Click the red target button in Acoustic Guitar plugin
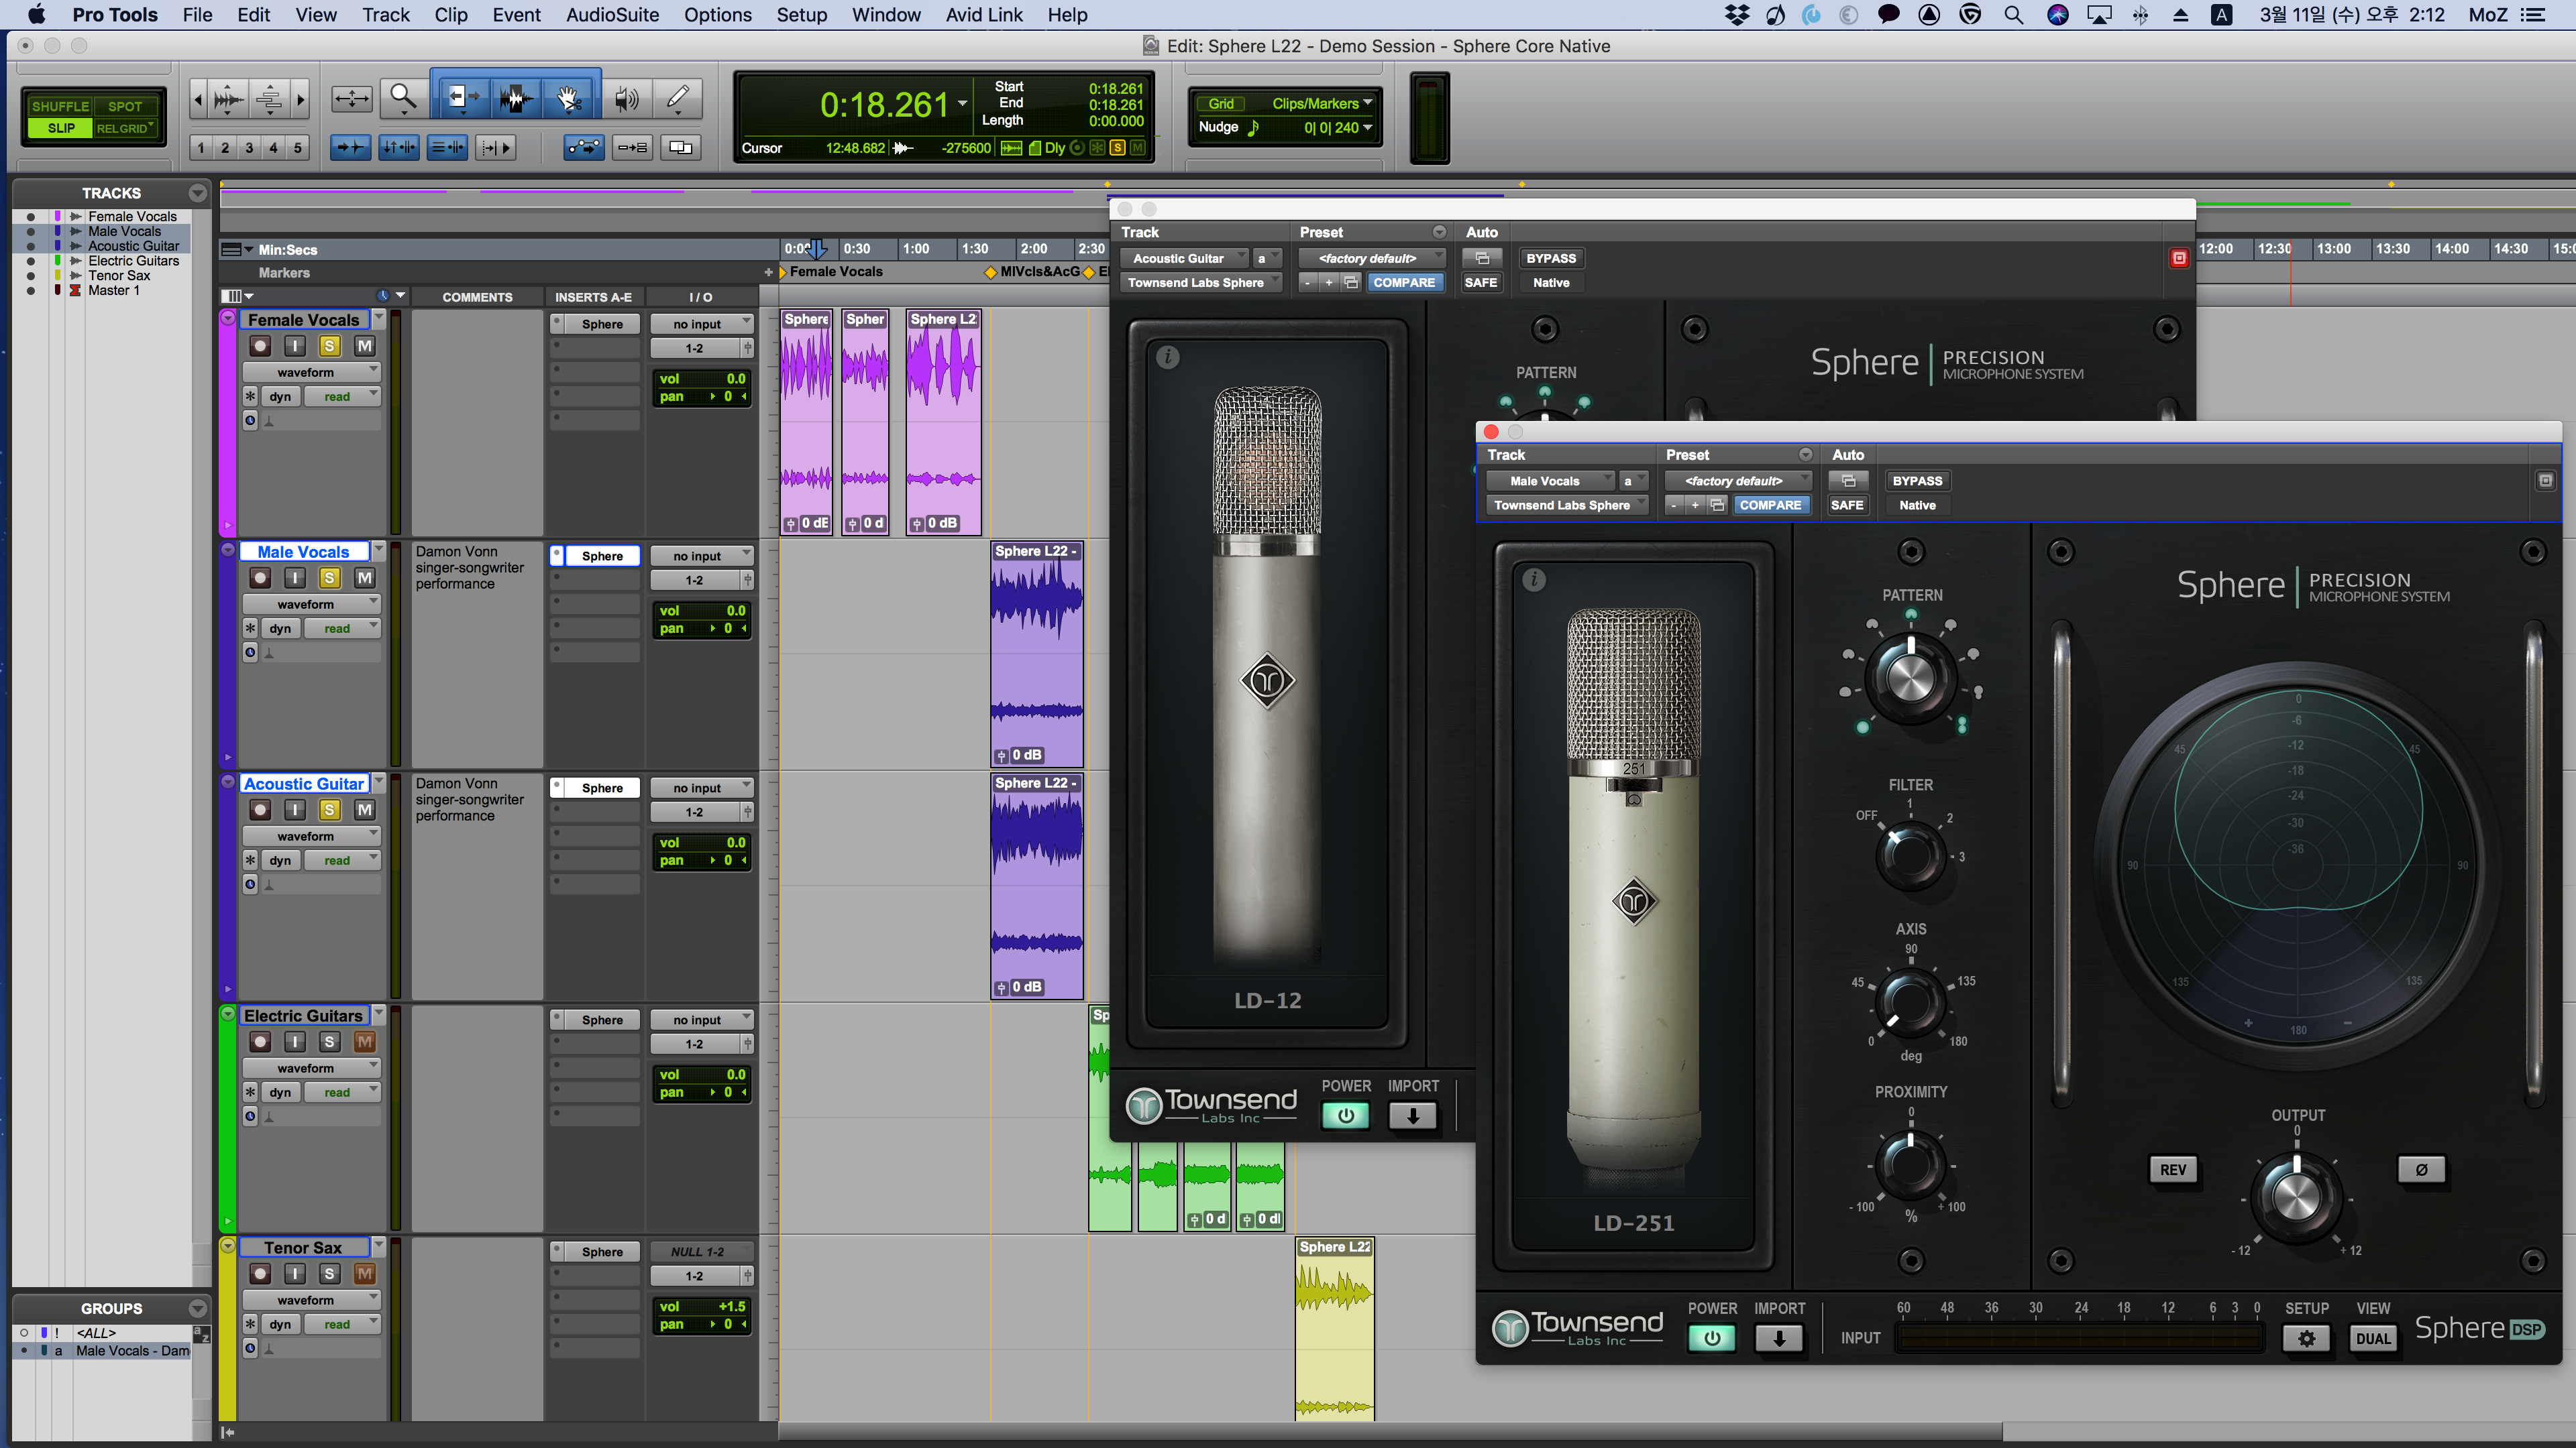Image resolution: width=2576 pixels, height=1448 pixels. 2179,259
